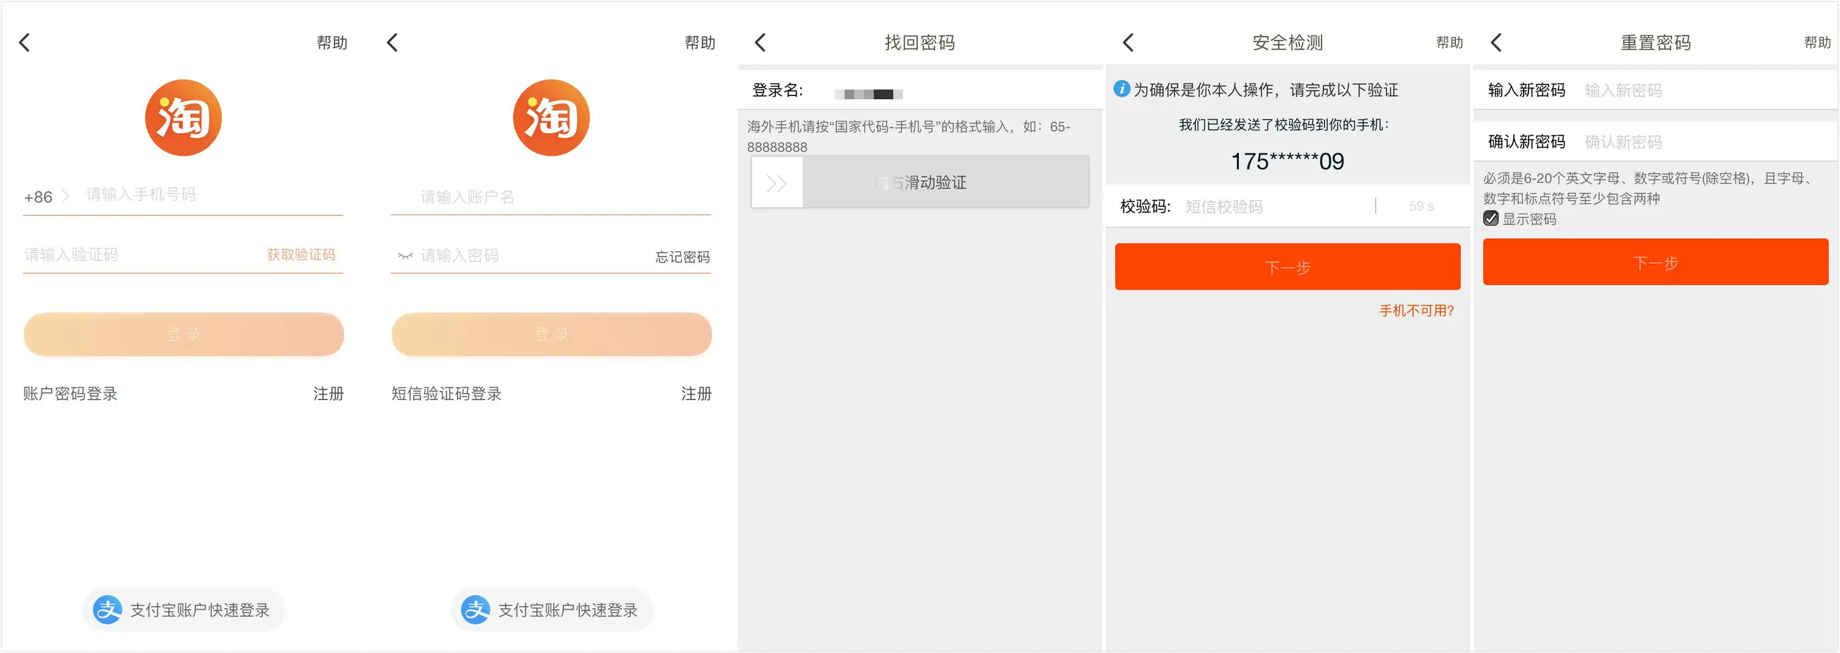Tap Alipay icon below 短信验证码登录 screen

click(476, 610)
